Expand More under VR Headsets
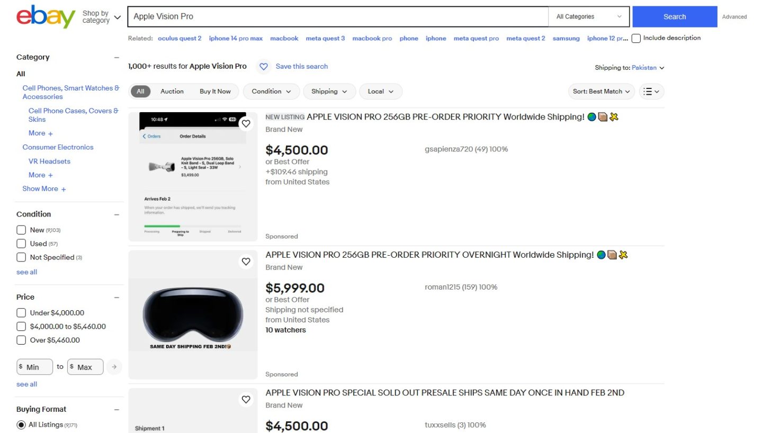 (x=41, y=175)
